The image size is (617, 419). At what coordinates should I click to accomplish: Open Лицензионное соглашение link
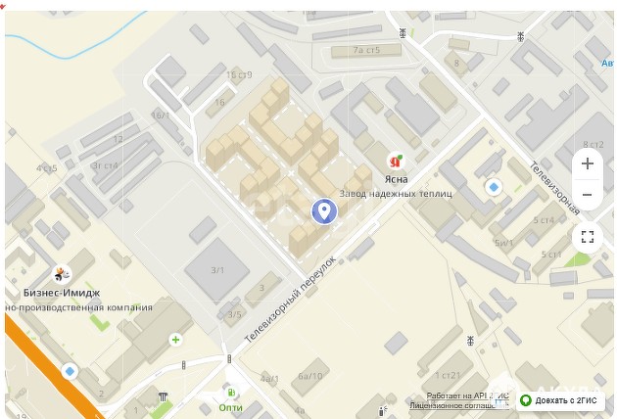(458, 405)
